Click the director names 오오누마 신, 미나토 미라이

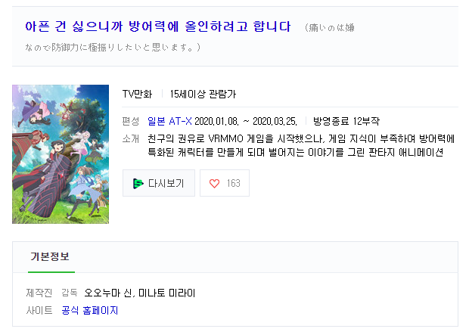tap(140, 293)
